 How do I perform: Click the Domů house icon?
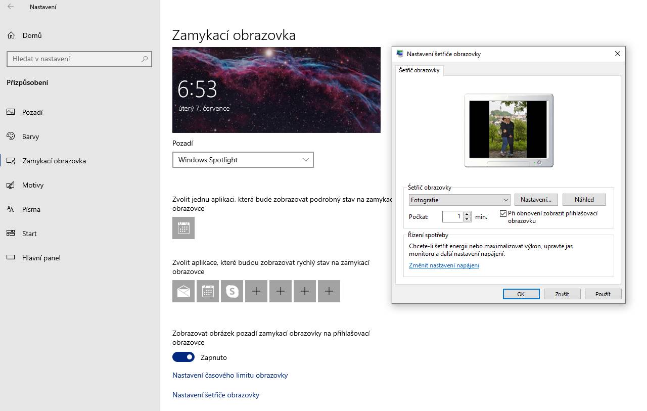point(11,35)
